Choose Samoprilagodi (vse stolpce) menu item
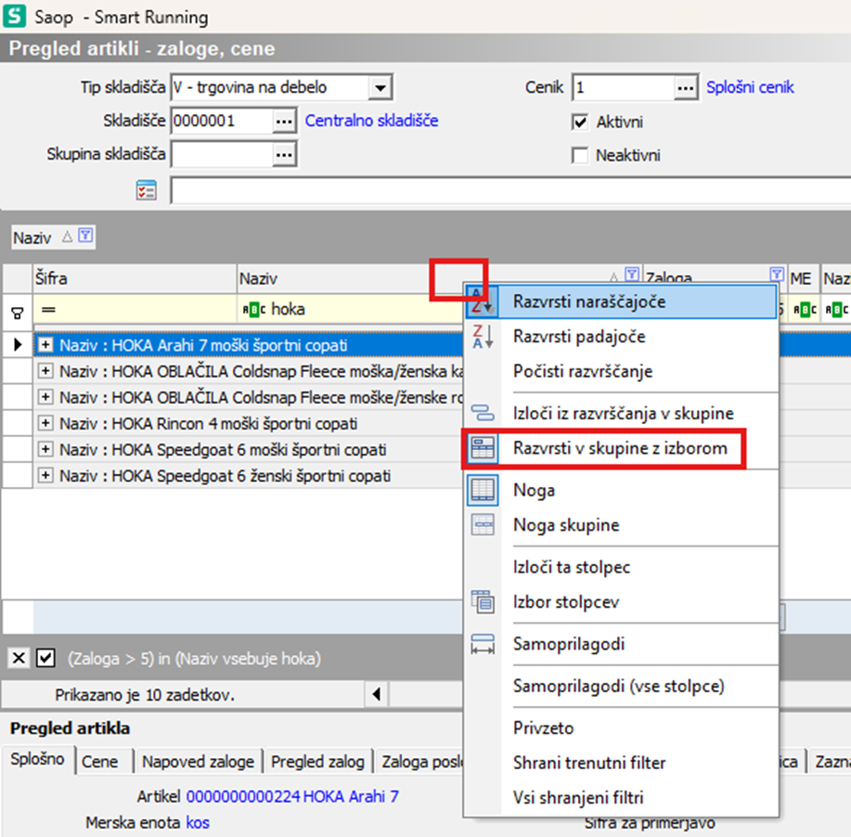The height and width of the screenshot is (837, 851). [621, 686]
